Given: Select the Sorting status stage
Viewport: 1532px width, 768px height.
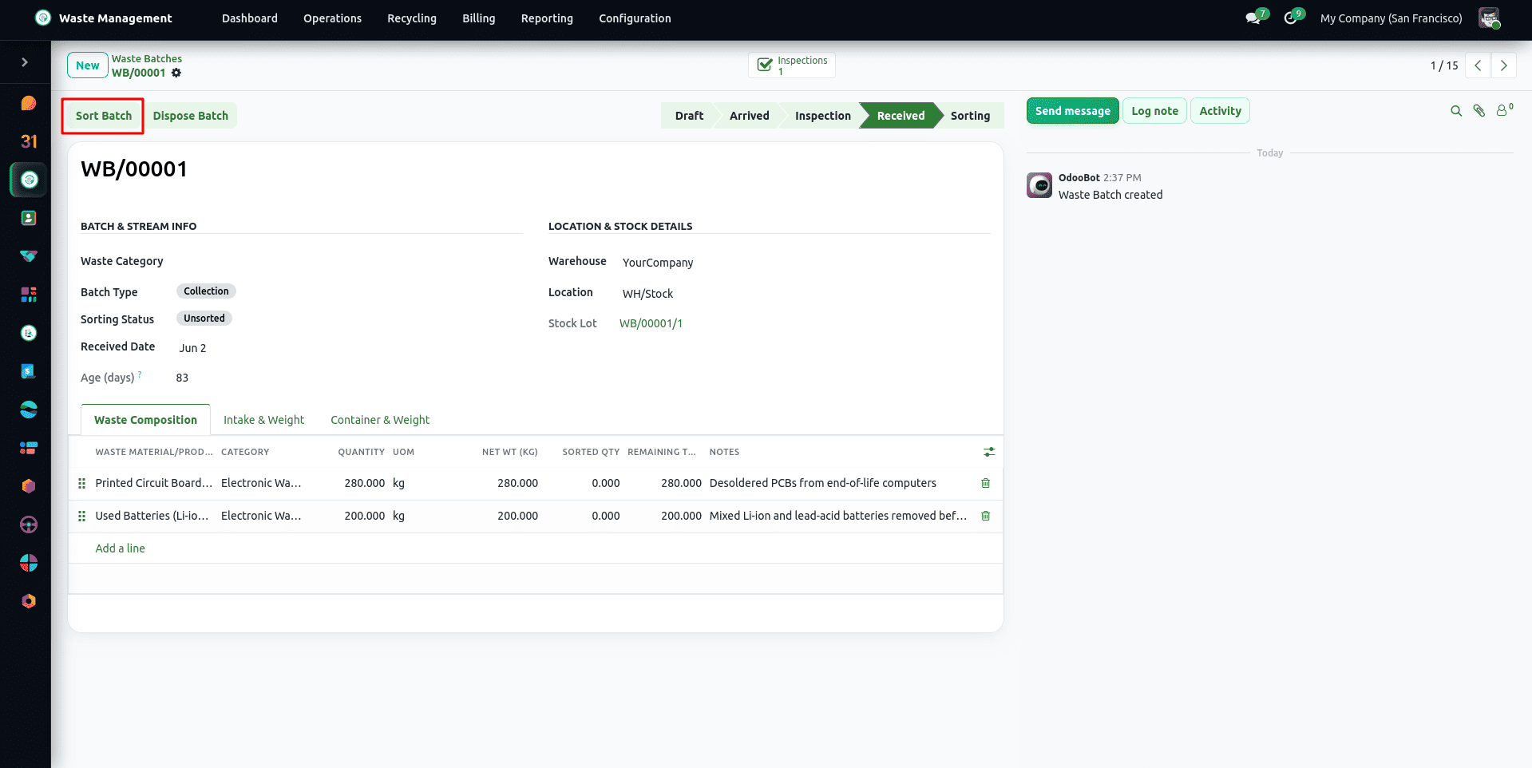Looking at the screenshot, I should pos(970,116).
